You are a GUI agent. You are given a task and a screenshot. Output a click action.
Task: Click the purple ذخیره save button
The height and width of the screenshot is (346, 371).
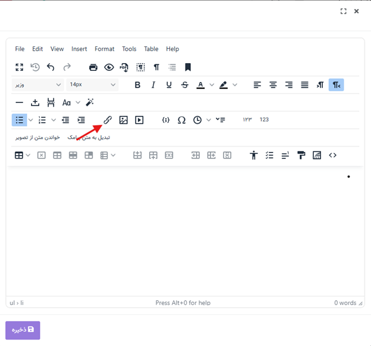point(23,330)
